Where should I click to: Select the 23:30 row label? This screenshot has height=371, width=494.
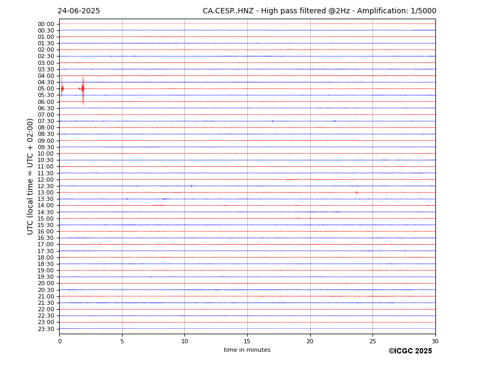46,329
